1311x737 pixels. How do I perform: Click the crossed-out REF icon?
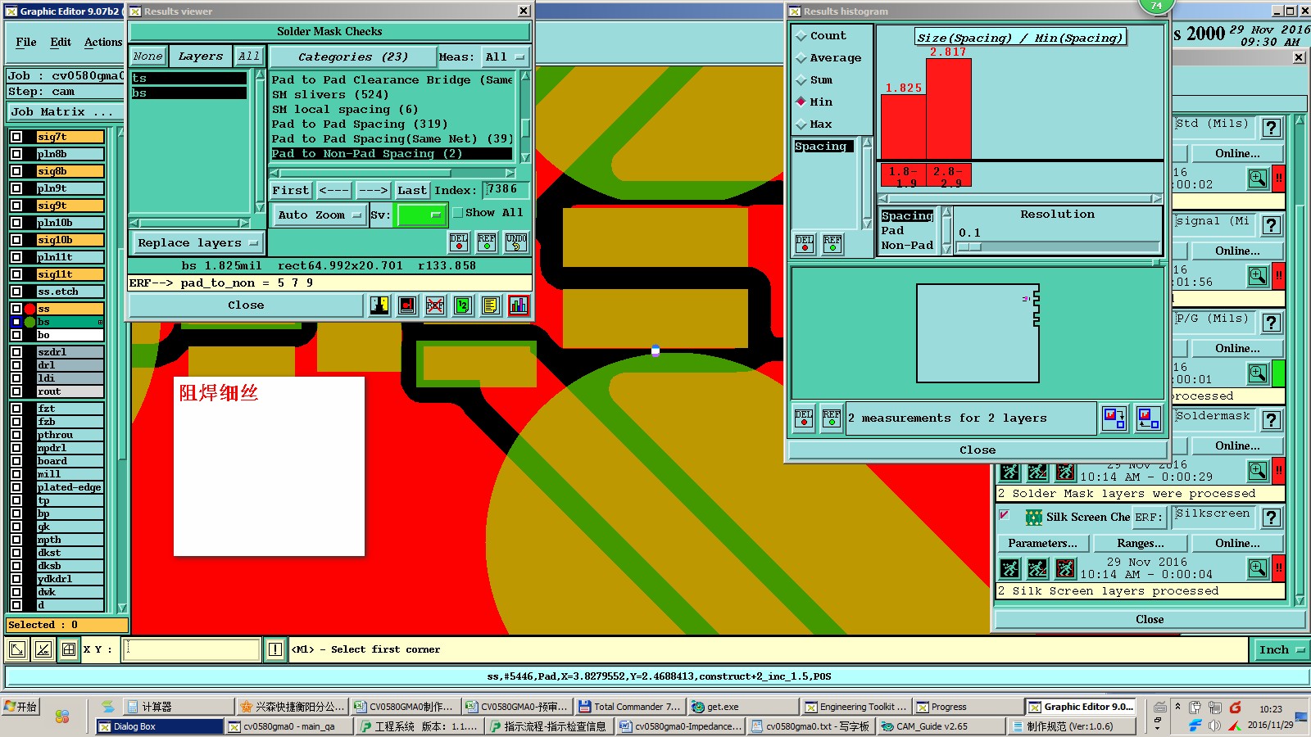(435, 305)
